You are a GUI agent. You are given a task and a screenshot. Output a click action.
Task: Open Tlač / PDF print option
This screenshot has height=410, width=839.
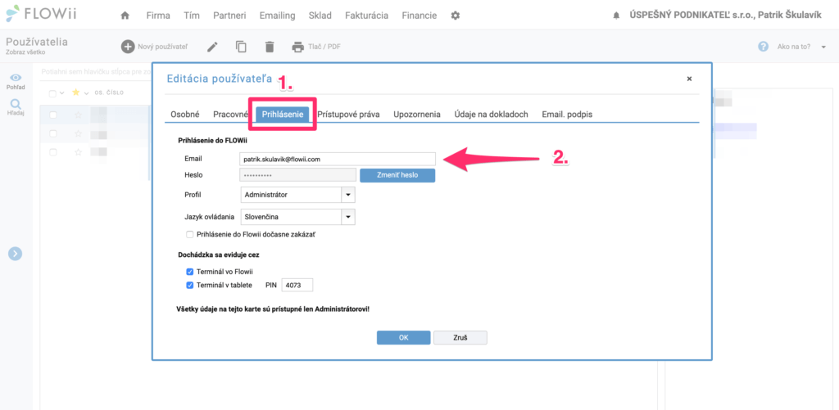[316, 47]
